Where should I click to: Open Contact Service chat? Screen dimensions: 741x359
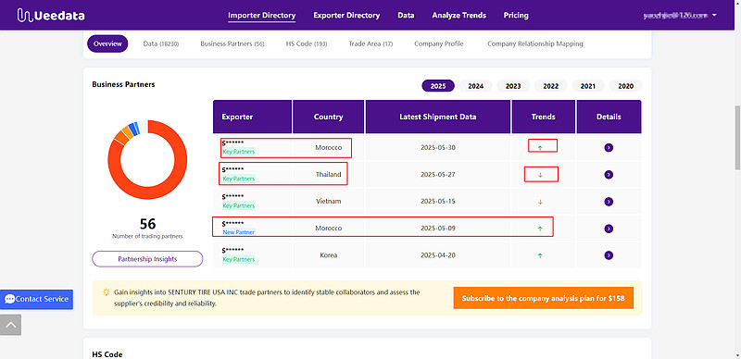pyautogui.click(x=36, y=299)
